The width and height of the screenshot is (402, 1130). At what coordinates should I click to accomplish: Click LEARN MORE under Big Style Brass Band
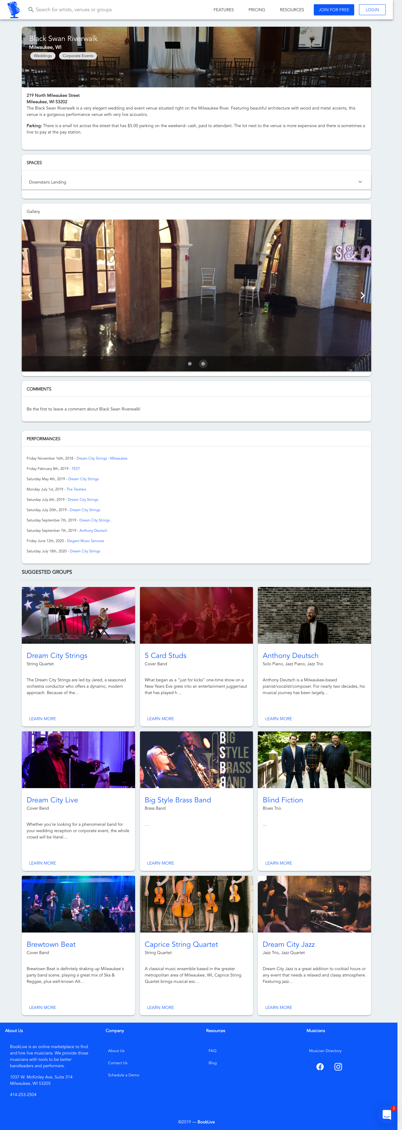tap(160, 863)
